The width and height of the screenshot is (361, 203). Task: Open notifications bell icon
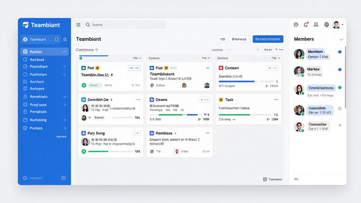(306, 25)
